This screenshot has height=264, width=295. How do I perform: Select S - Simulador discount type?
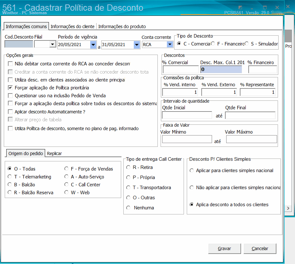(x=247, y=44)
